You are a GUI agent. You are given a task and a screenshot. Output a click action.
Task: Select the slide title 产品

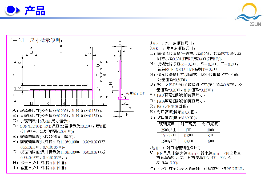click(x=35, y=11)
